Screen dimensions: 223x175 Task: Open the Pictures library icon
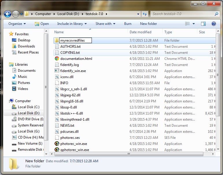(x=14, y=83)
